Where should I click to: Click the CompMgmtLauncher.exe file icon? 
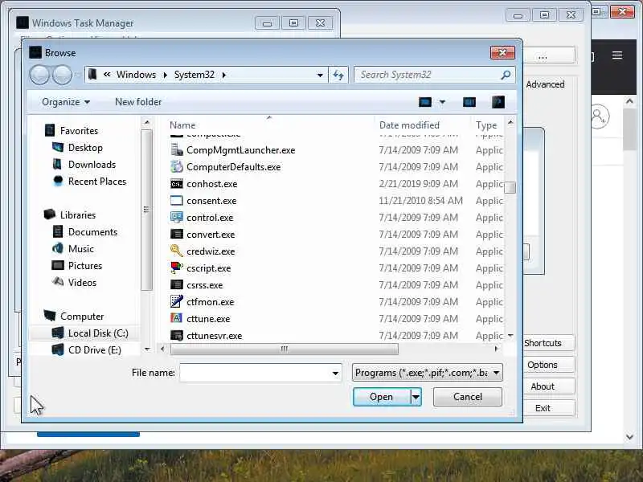176,150
